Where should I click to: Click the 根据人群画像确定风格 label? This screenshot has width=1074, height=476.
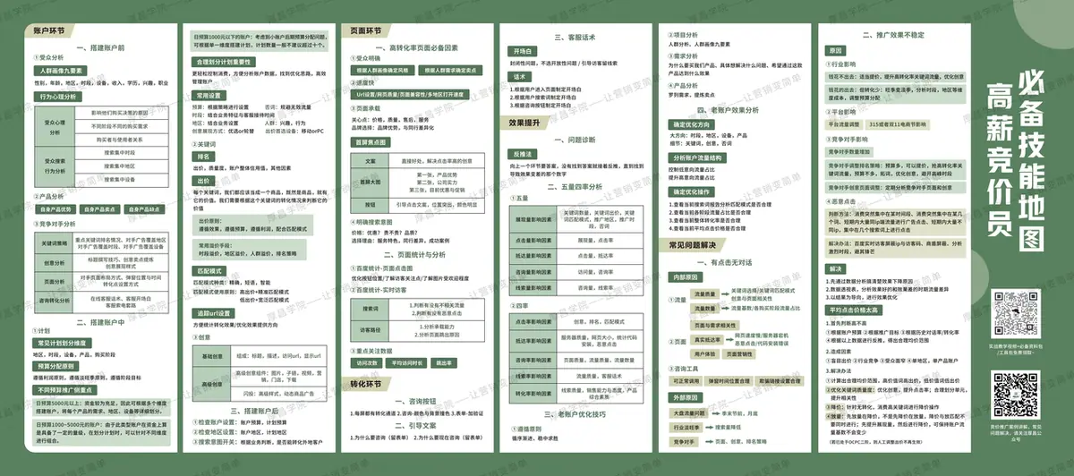[380, 70]
